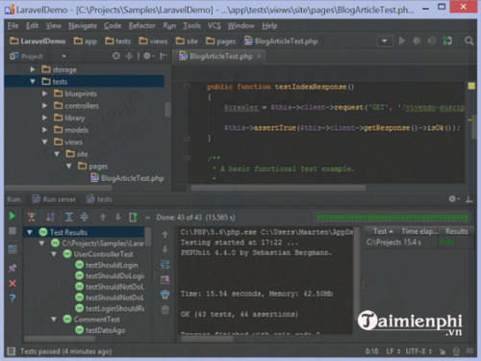Click editor horizontal scrollbar
The image size is (481, 361).
click(x=278, y=188)
